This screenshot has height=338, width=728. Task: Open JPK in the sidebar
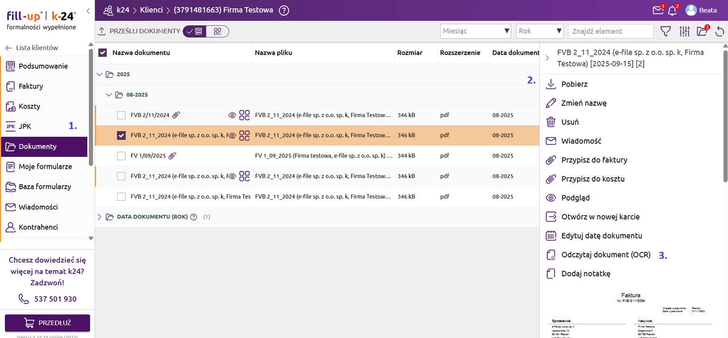click(44, 127)
